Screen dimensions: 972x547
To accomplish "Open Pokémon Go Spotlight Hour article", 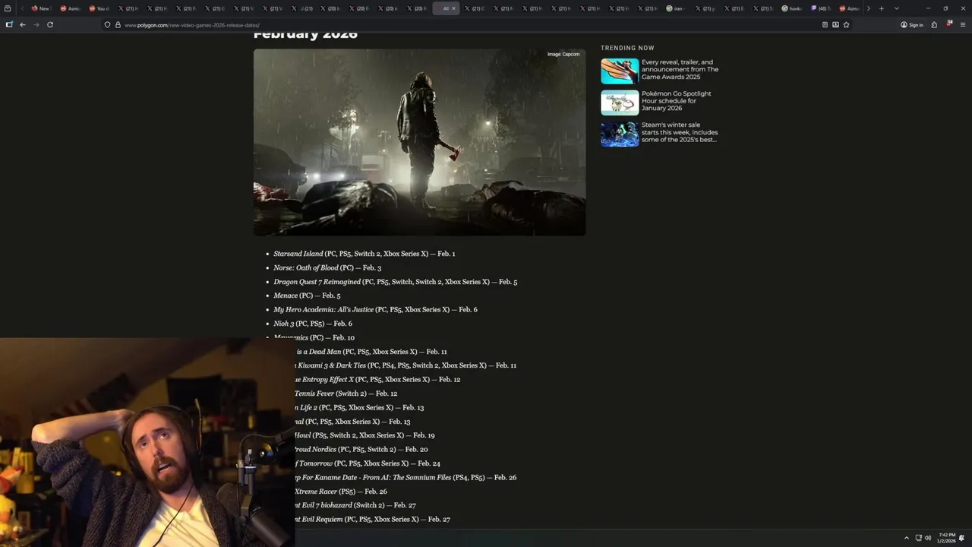I will coord(677,100).
